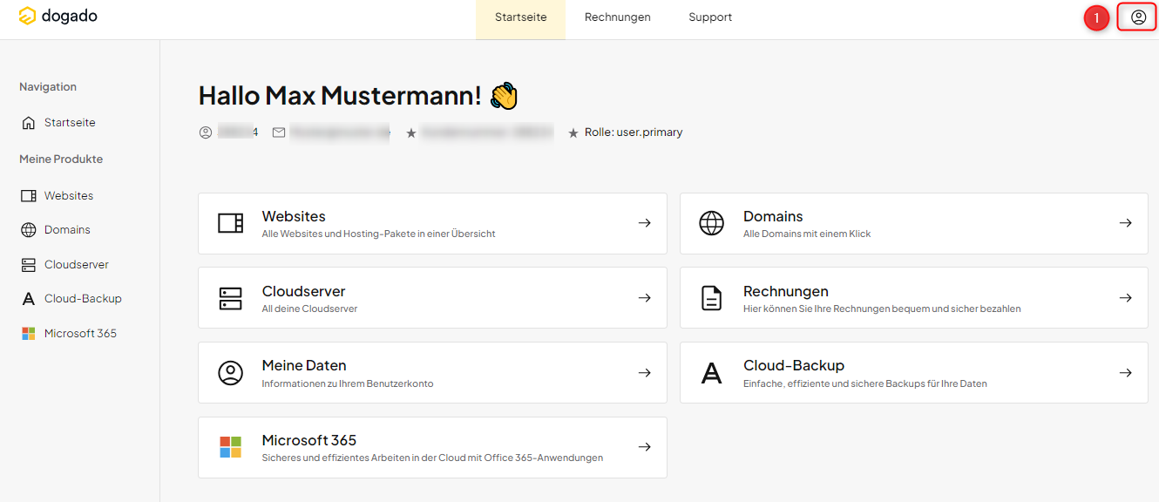This screenshot has height=502, width=1159.
Task: Click arrow on the Cloud-Backup card
Action: [x=1125, y=373]
